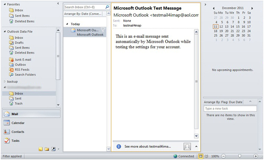Minimize the navigation pane with the arrow
264x160 pixels.
pos(58,3)
